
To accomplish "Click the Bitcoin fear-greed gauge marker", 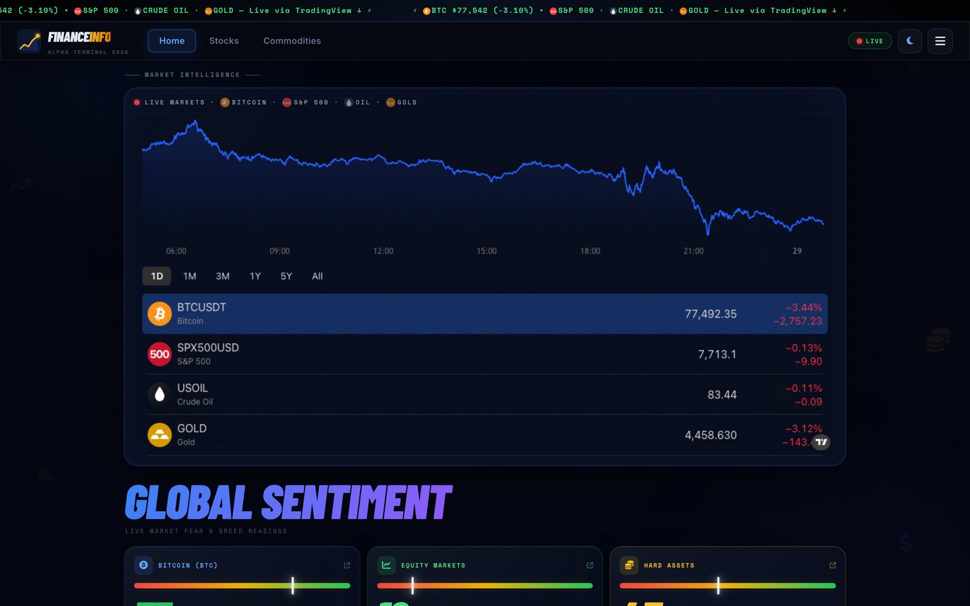I will (293, 586).
